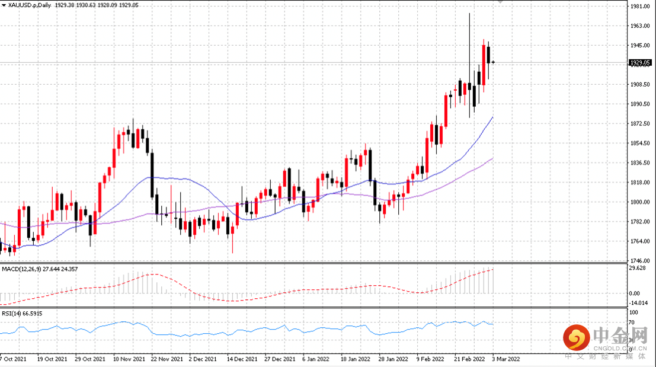Click the 1963.00 price axis label
The image size is (656, 367).
pyautogui.click(x=639, y=26)
